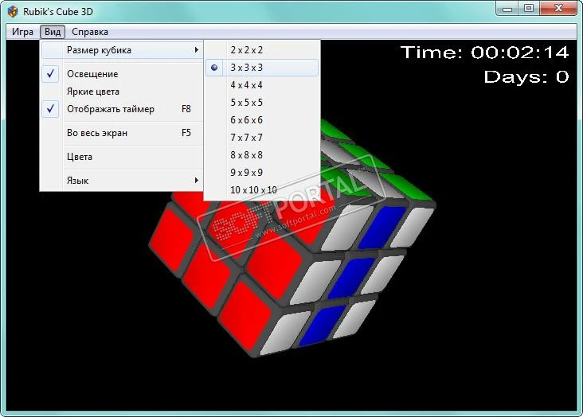This screenshot has width=583, height=417.
Task: Open the Вид menu
Action: click(x=53, y=32)
